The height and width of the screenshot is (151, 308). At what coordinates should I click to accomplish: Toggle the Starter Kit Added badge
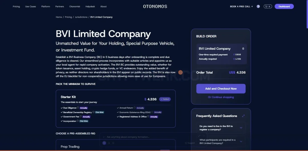165,99
